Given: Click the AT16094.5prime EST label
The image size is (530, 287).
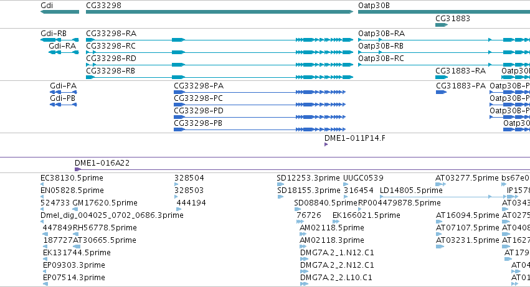Looking at the screenshot, I should [468, 215].
